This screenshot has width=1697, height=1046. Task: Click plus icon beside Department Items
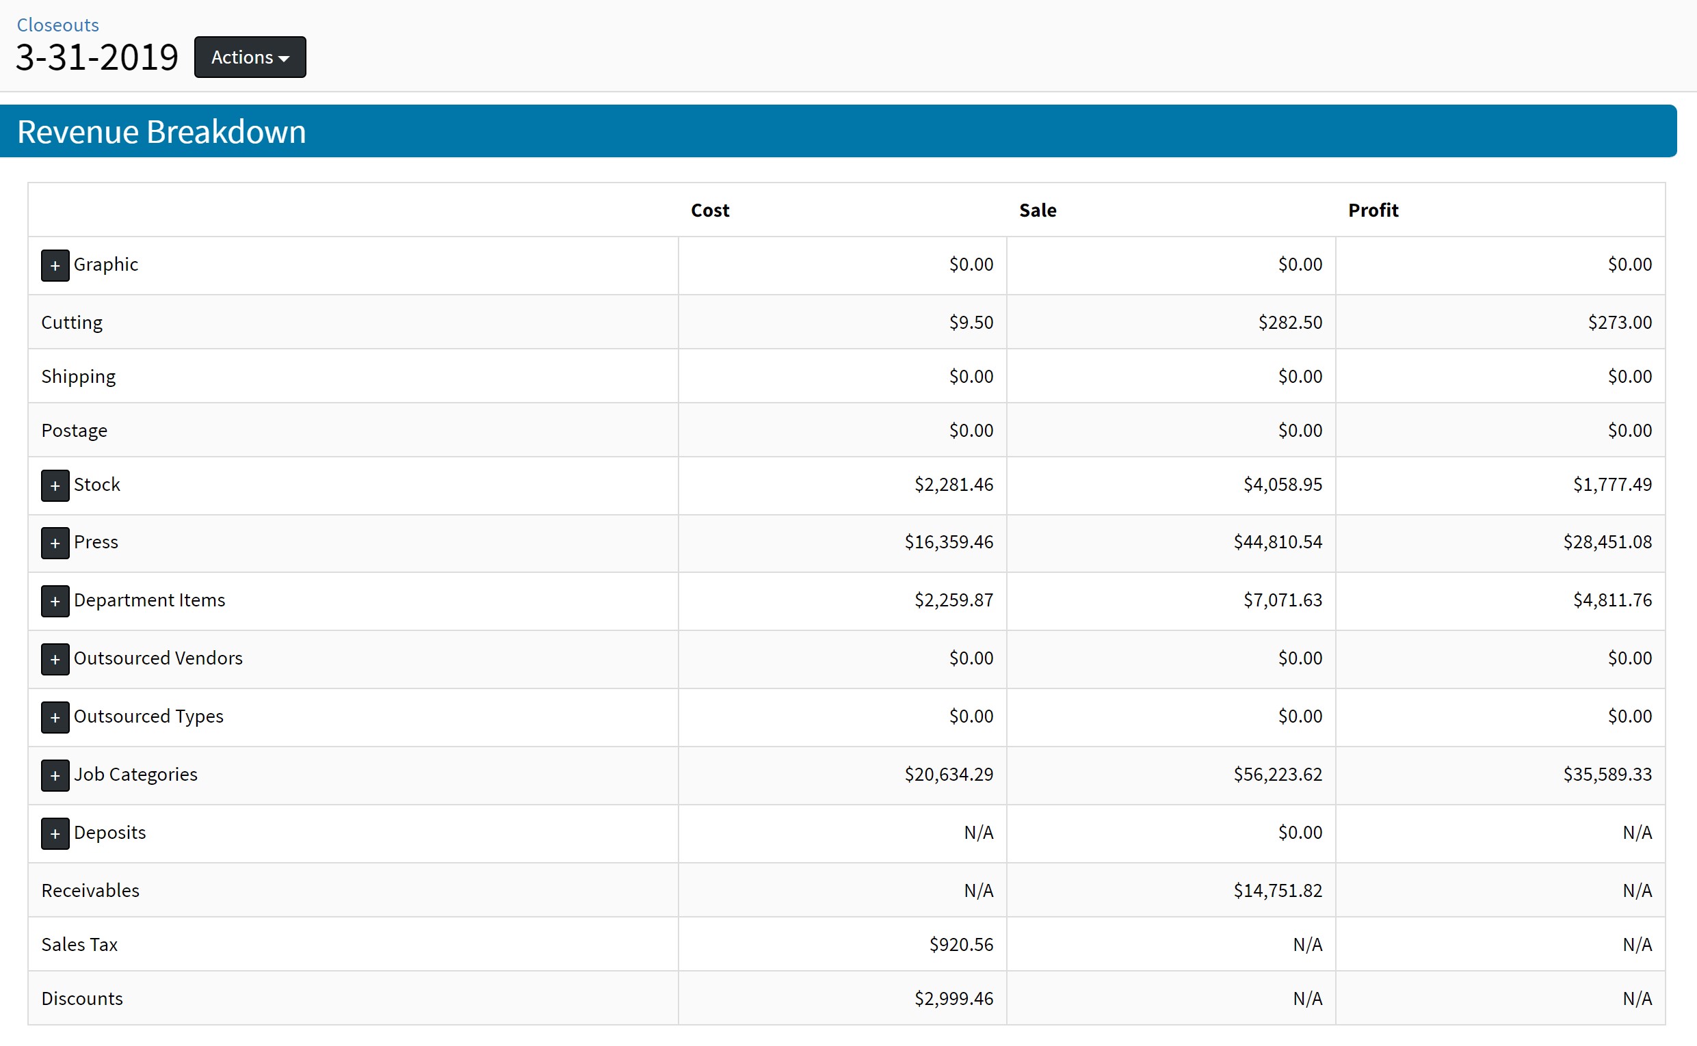(55, 601)
